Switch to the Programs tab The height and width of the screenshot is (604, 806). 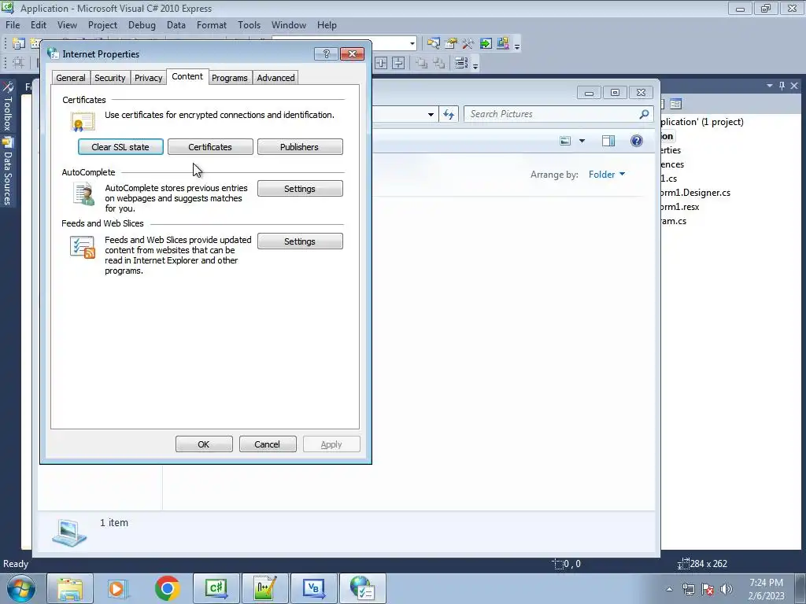pos(230,78)
